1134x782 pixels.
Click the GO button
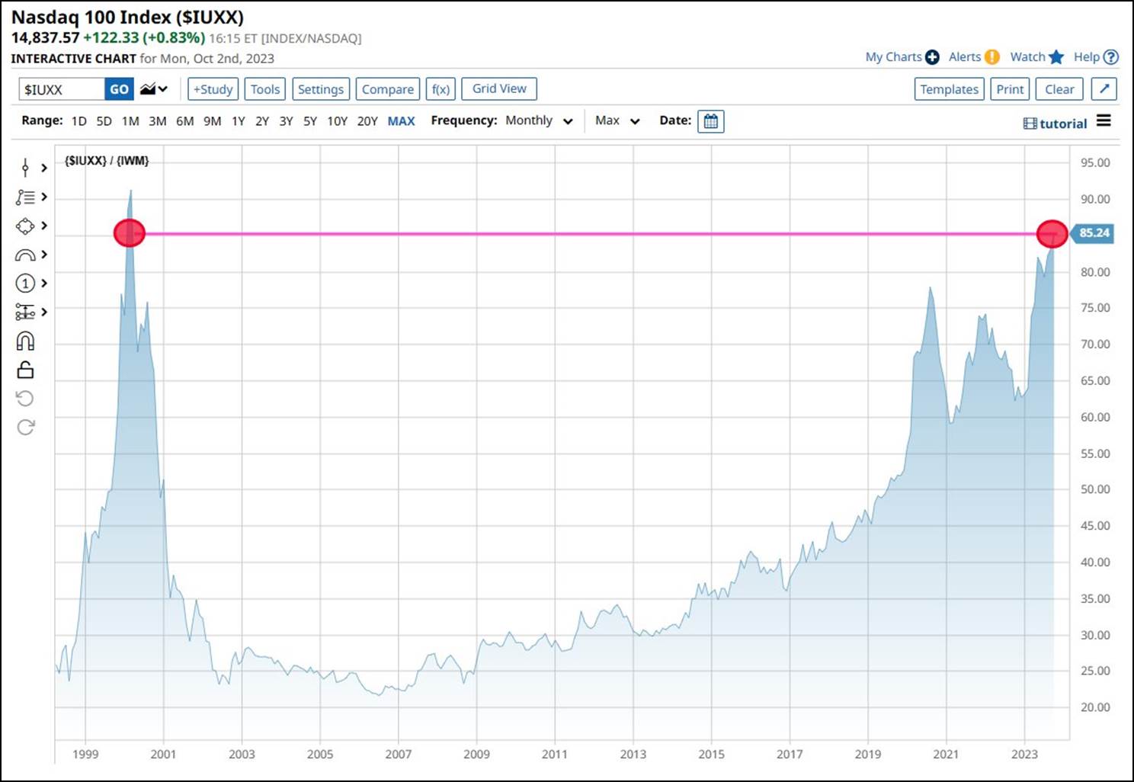coord(119,89)
